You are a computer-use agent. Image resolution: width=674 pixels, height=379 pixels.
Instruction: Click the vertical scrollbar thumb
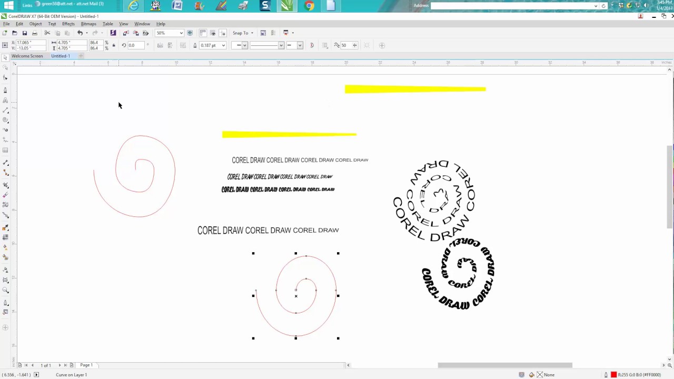point(670,187)
